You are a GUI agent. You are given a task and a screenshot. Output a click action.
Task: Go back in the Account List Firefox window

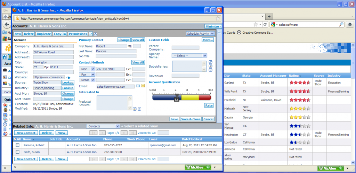[x=6, y=25]
